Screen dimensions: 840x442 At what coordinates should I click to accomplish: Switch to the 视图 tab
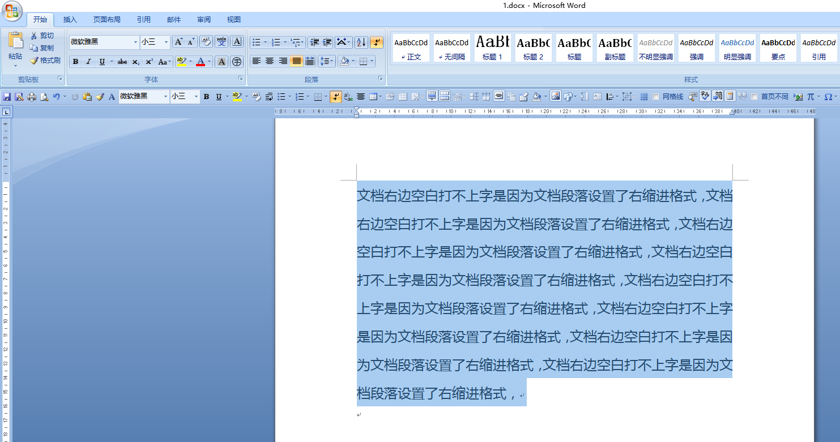(x=234, y=20)
